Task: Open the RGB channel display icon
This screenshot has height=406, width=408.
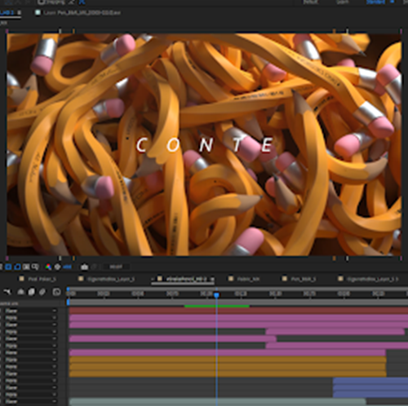Action: pyautogui.click(x=48, y=267)
